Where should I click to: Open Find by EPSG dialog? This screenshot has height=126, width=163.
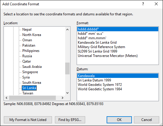click(x=70, y=120)
